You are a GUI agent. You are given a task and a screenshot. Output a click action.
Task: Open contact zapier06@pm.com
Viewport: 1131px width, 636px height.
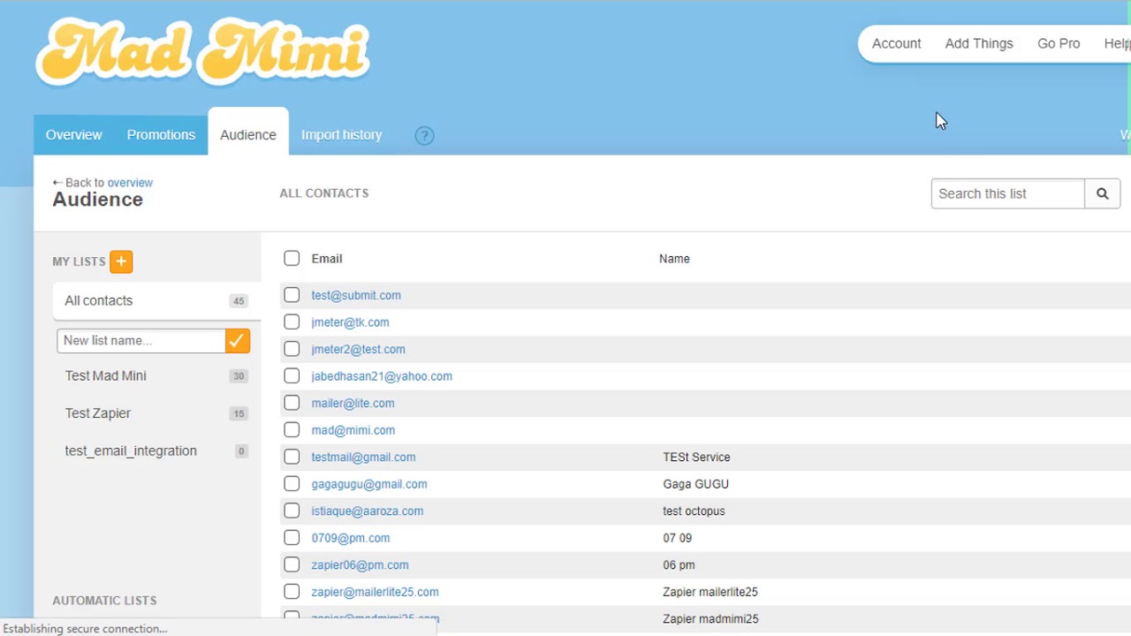tap(360, 564)
